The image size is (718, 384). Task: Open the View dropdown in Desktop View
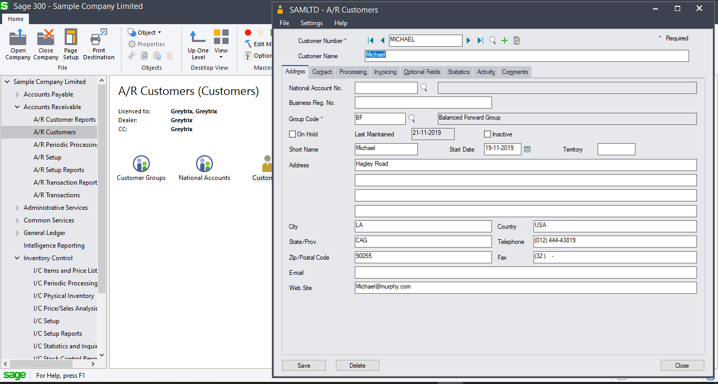click(221, 45)
